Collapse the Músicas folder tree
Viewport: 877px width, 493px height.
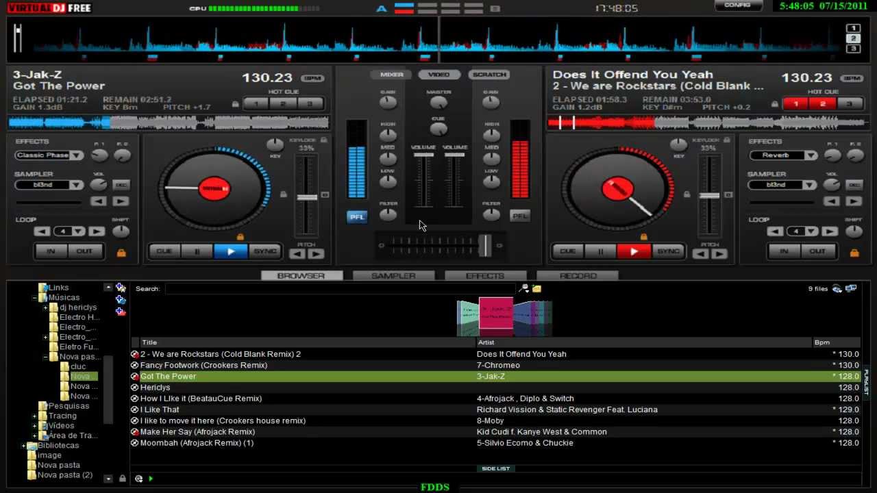coord(34,298)
